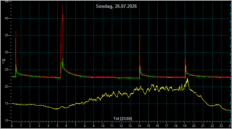
Task: Select hour 6 on the time axis
Action: (66, 126)
